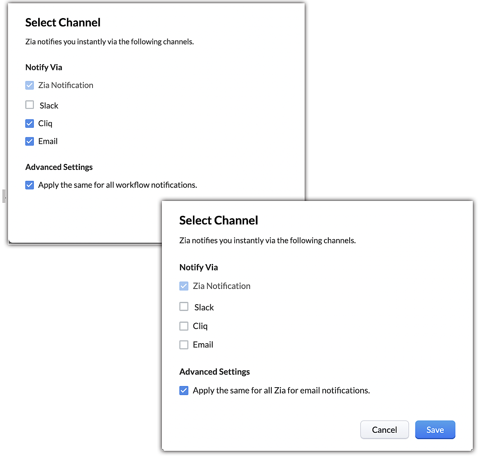The image size is (478, 456).
Task: Uncheck the checked Email checkbox in the background dialog
Action: [30, 141]
